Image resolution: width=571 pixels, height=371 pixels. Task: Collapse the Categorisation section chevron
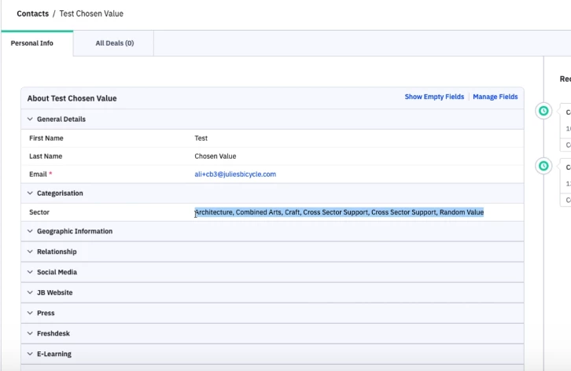tap(30, 193)
